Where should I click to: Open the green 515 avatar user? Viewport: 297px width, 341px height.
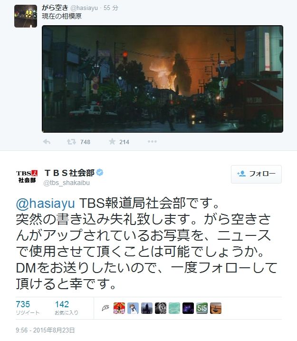click(202, 308)
